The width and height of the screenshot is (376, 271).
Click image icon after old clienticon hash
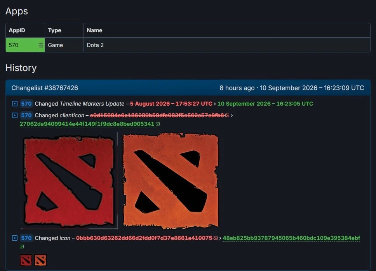[227, 116]
